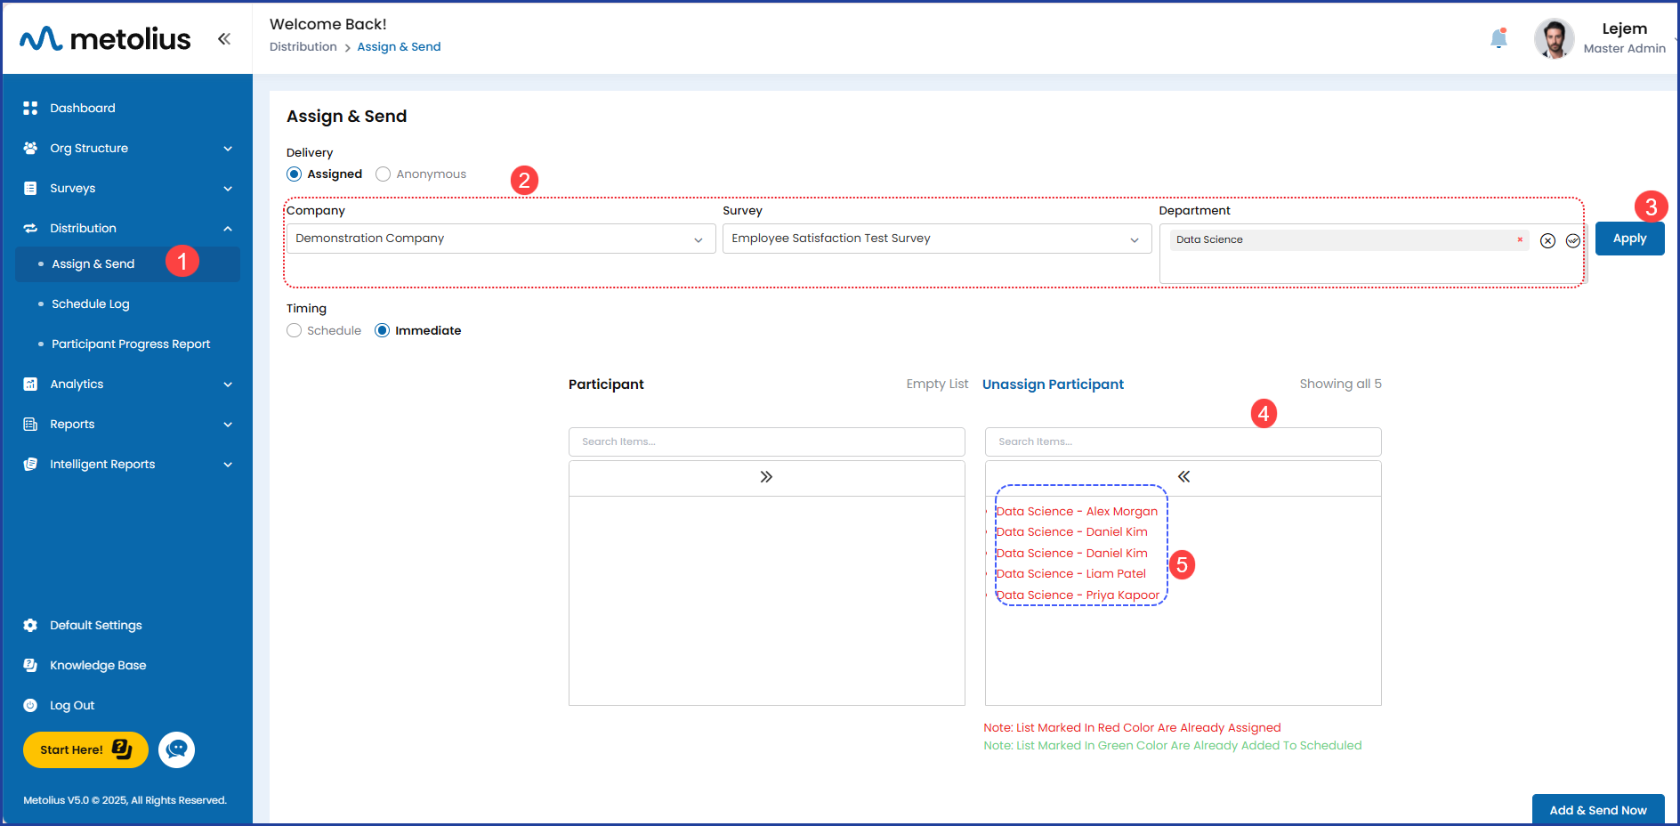The height and width of the screenshot is (826, 1680).
Task: Click the Participant search items field
Action: coord(766,441)
